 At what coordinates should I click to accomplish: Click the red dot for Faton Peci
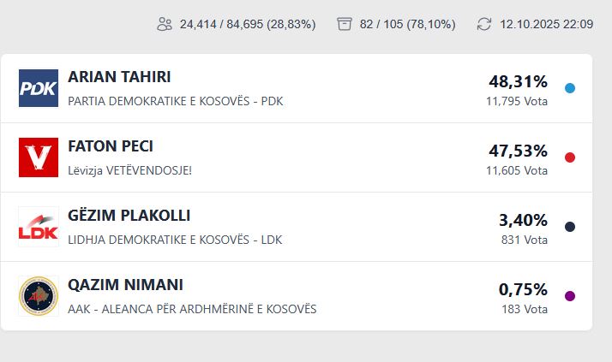(570, 157)
